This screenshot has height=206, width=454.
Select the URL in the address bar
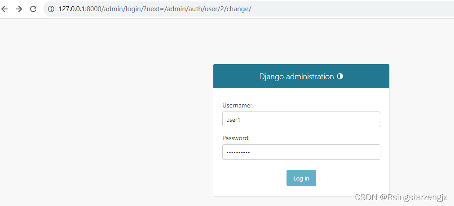coord(154,9)
